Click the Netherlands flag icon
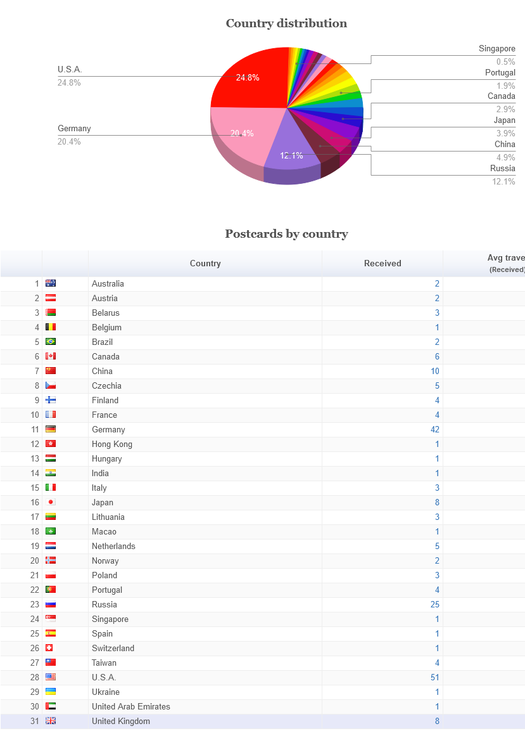525x738 pixels. tap(51, 546)
